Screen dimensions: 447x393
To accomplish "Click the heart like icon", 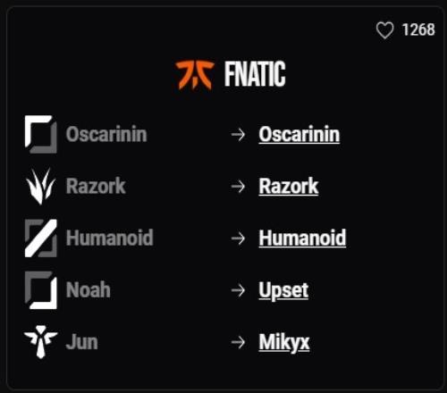I will point(384,30).
